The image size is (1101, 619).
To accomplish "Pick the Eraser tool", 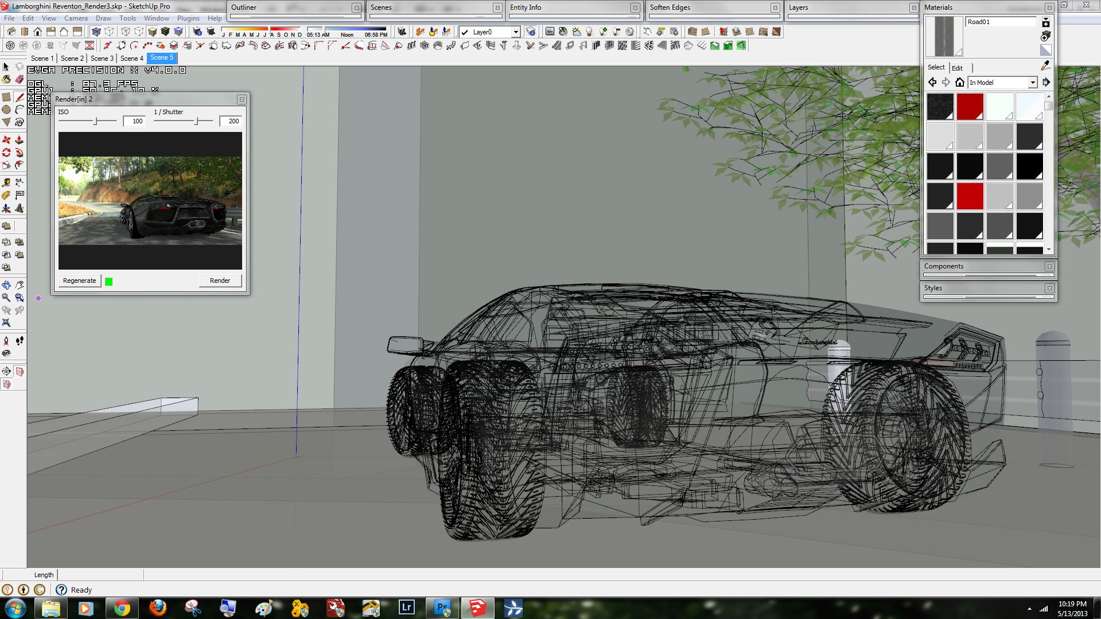I will tap(20, 80).
